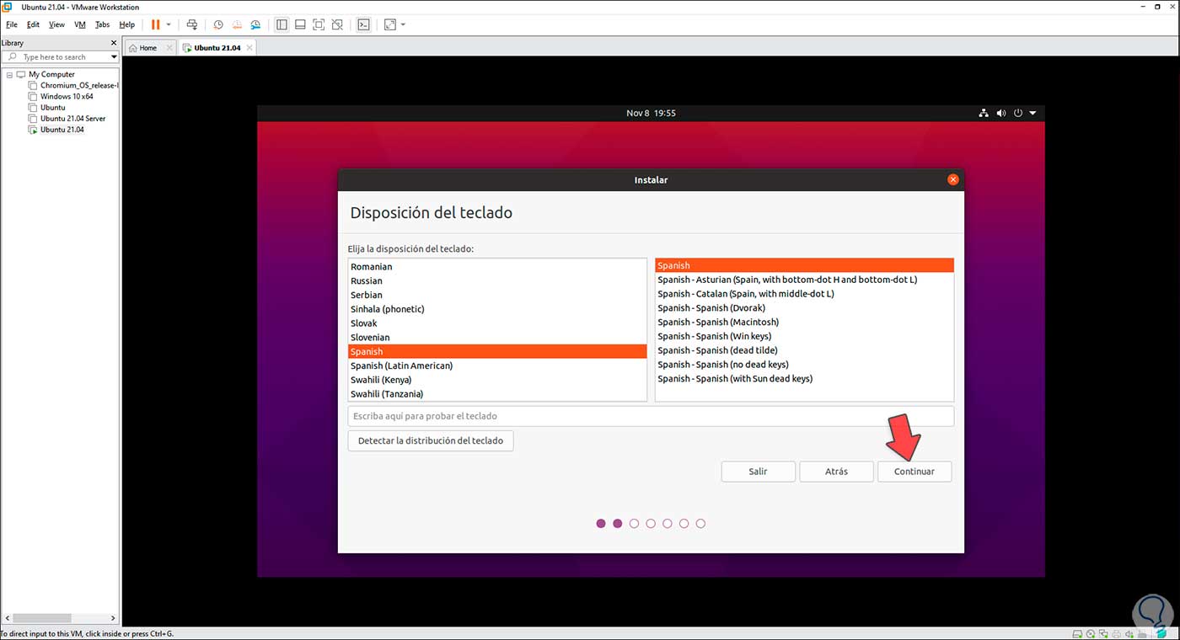Image resolution: width=1180 pixels, height=640 pixels.
Task: Select Ubuntu 21.04 in the library tree
Action: pos(62,129)
